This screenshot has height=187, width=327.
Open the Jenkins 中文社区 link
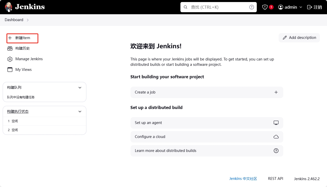coord(243,179)
